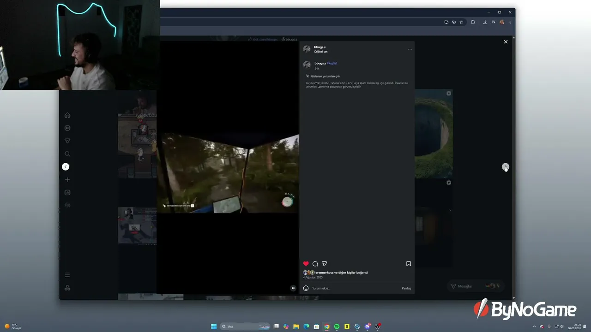Open erennerkocc's profile from likes line
The width and height of the screenshot is (591, 332).
pyautogui.click(x=324, y=273)
